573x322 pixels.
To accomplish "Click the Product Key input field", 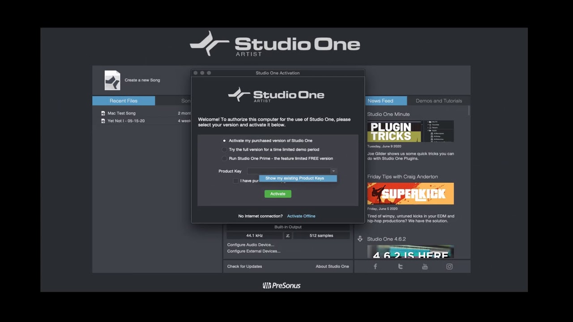I will (289, 171).
